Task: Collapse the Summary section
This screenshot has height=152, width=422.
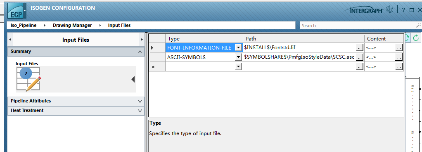Action: tap(140, 52)
